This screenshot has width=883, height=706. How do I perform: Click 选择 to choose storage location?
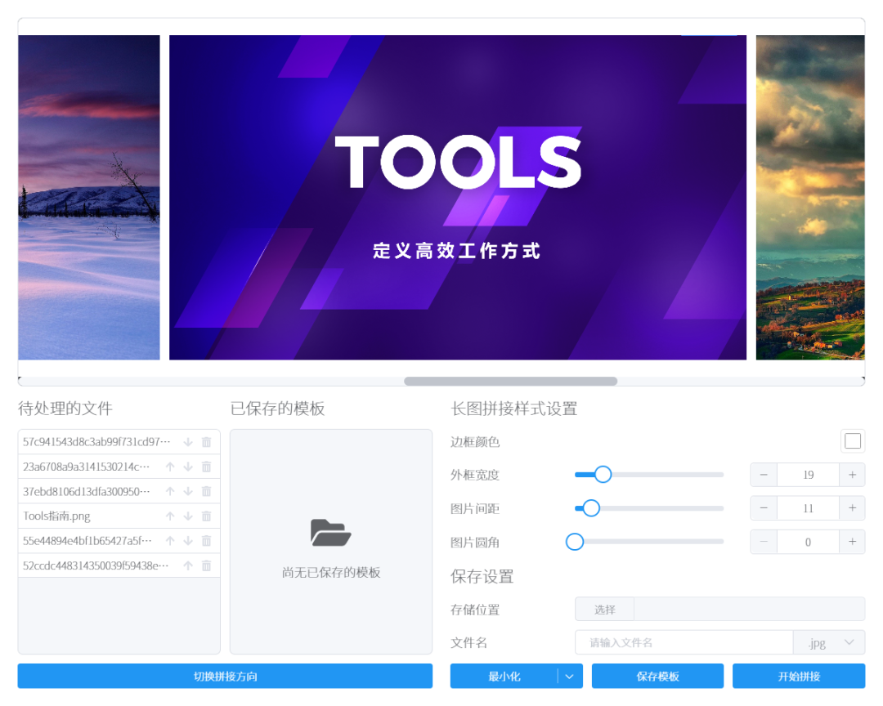(x=605, y=610)
